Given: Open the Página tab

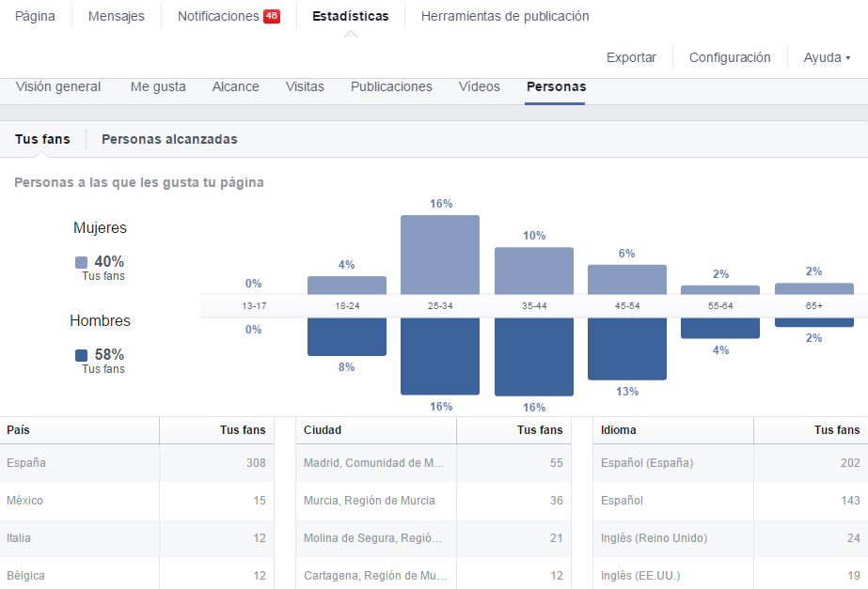Looking at the screenshot, I should 36,16.
